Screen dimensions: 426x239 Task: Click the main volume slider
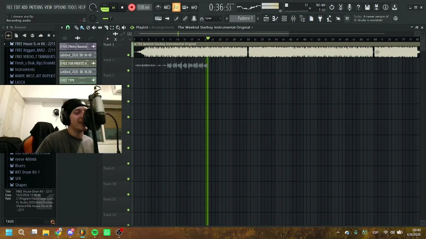pos(108,19)
